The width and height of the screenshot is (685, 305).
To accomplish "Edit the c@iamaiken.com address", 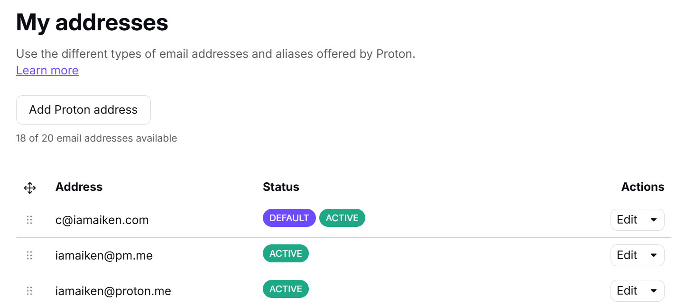I will coord(627,220).
